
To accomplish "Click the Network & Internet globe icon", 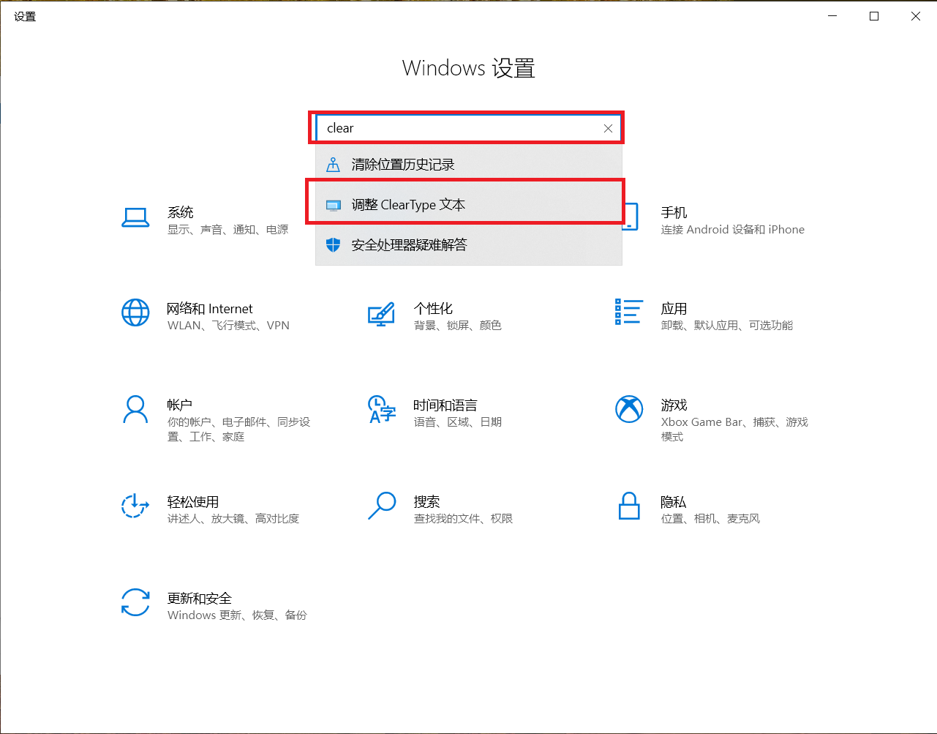I will pyautogui.click(x=135, y=312).
